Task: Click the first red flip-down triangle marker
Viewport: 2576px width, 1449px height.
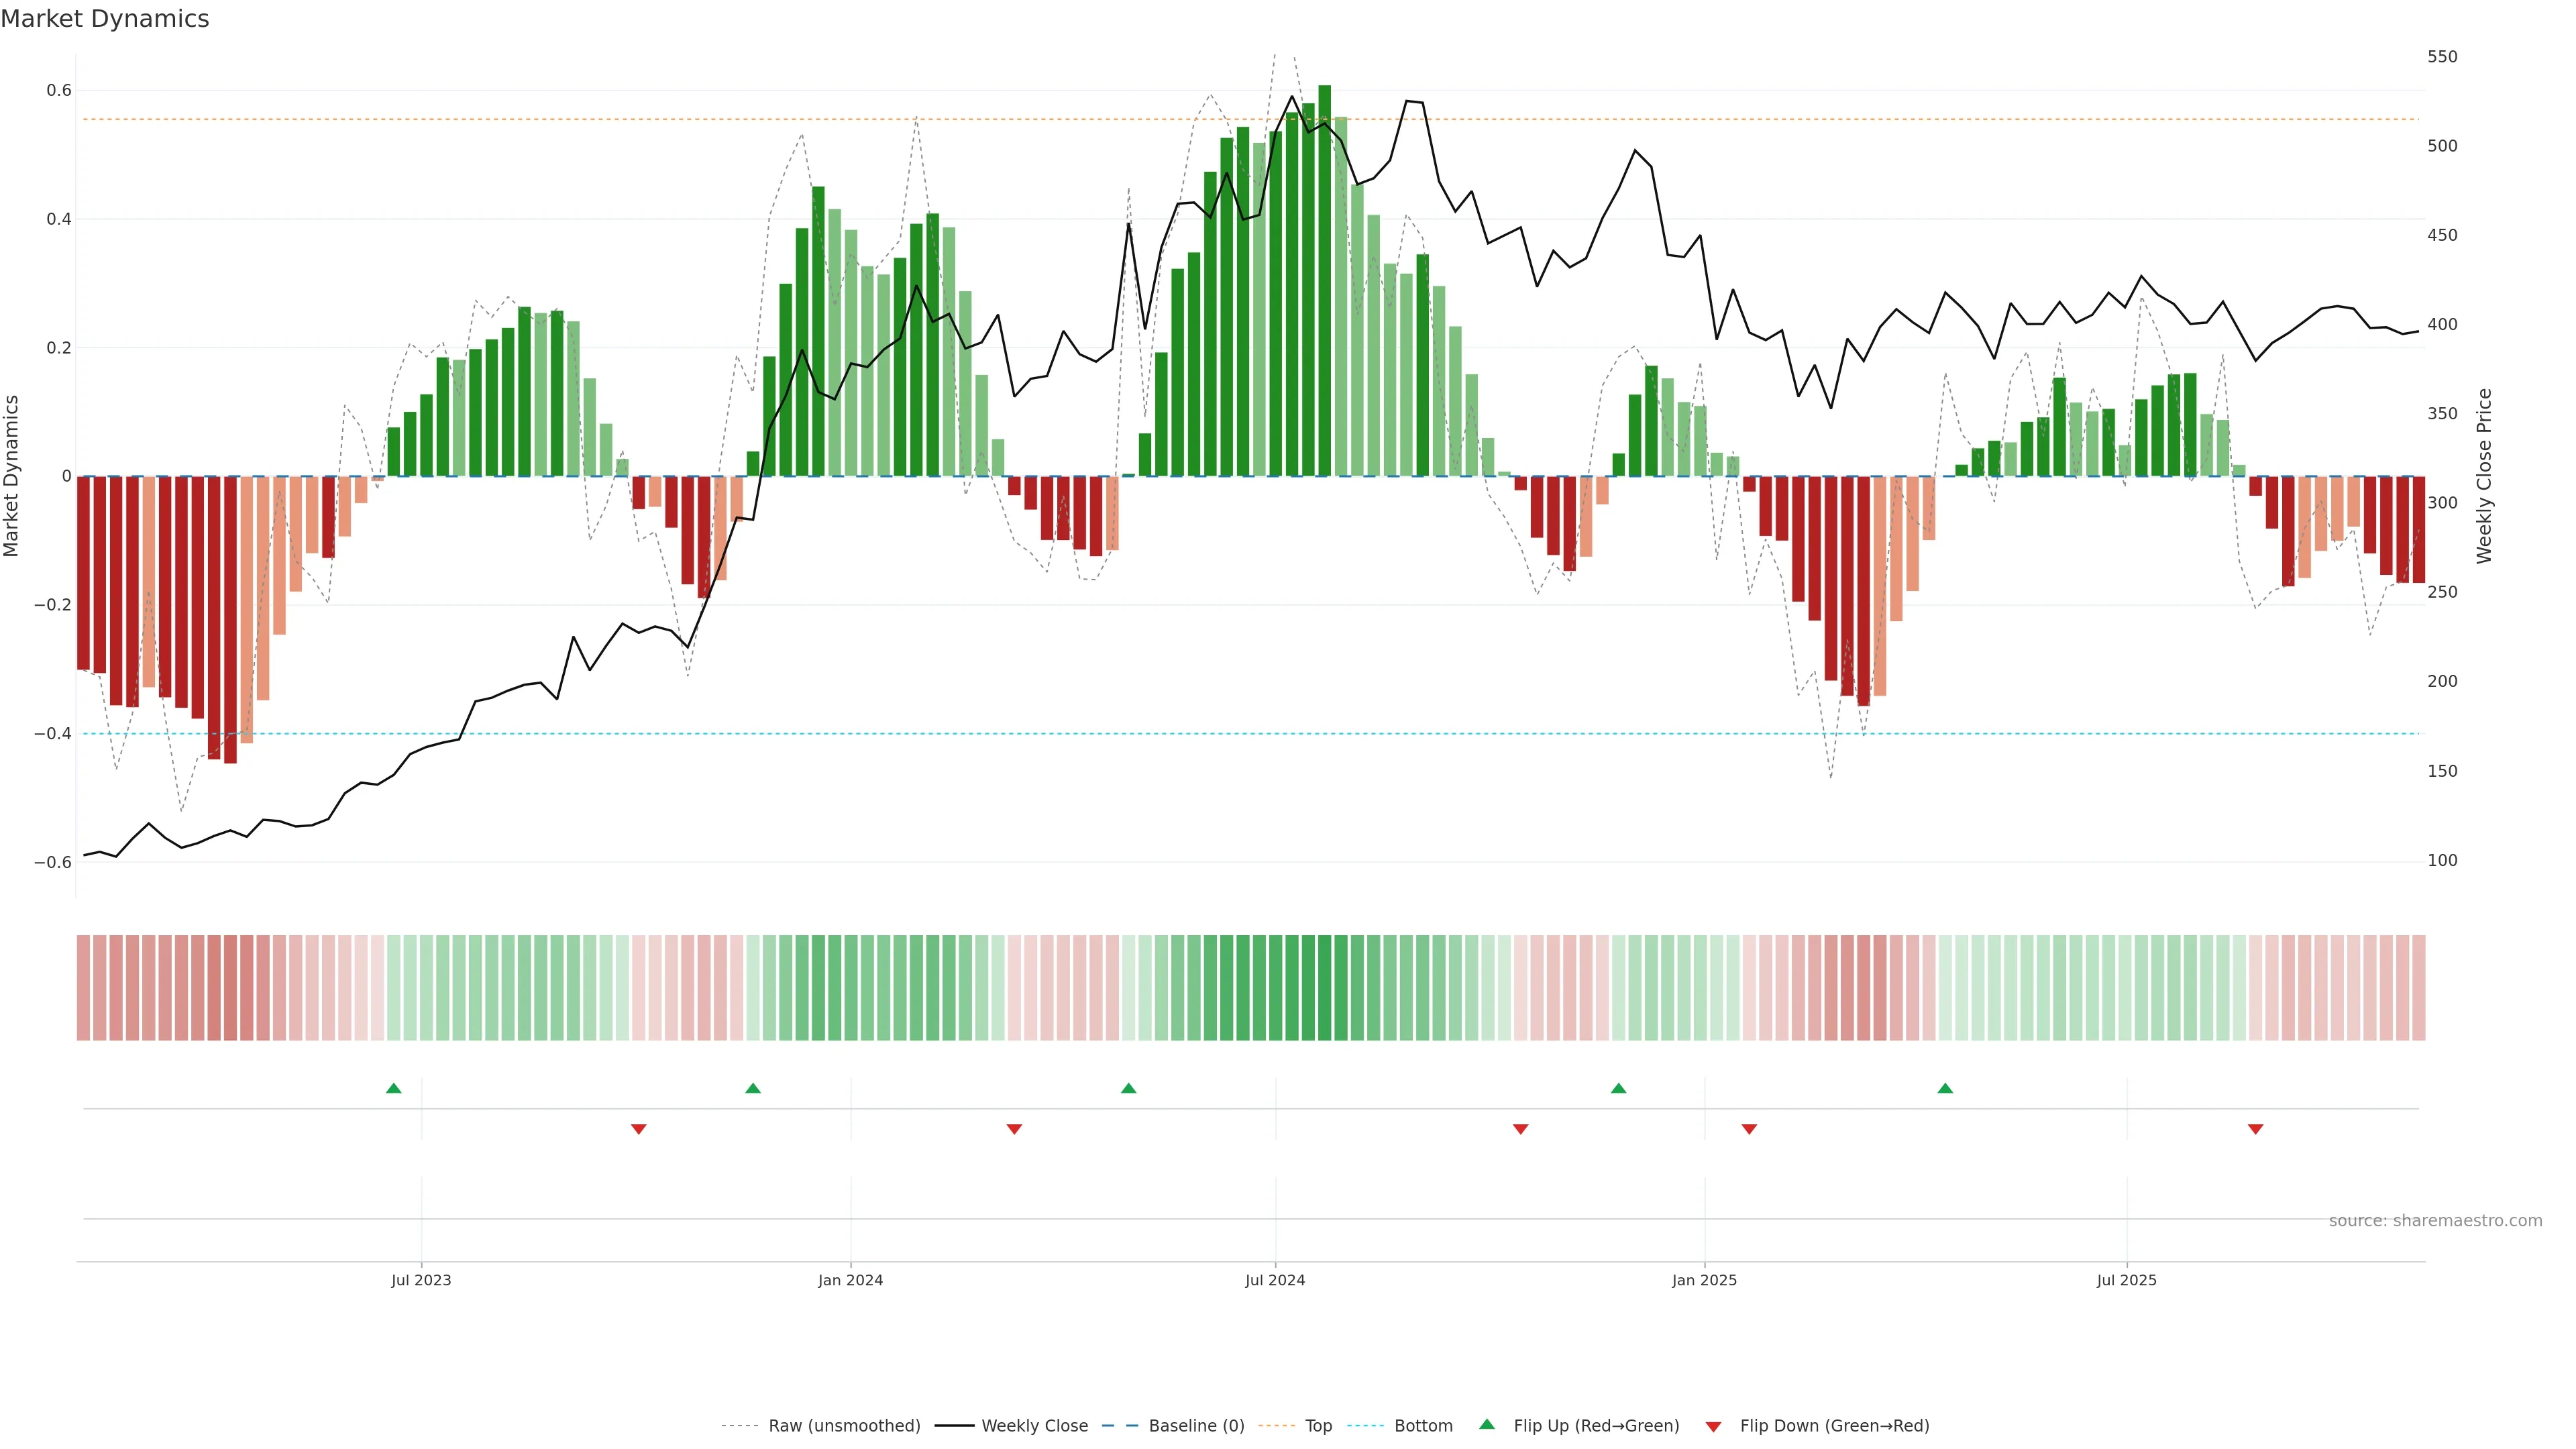Action: coord(639,1129)
